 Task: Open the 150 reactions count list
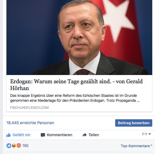(x=25, y=146)
